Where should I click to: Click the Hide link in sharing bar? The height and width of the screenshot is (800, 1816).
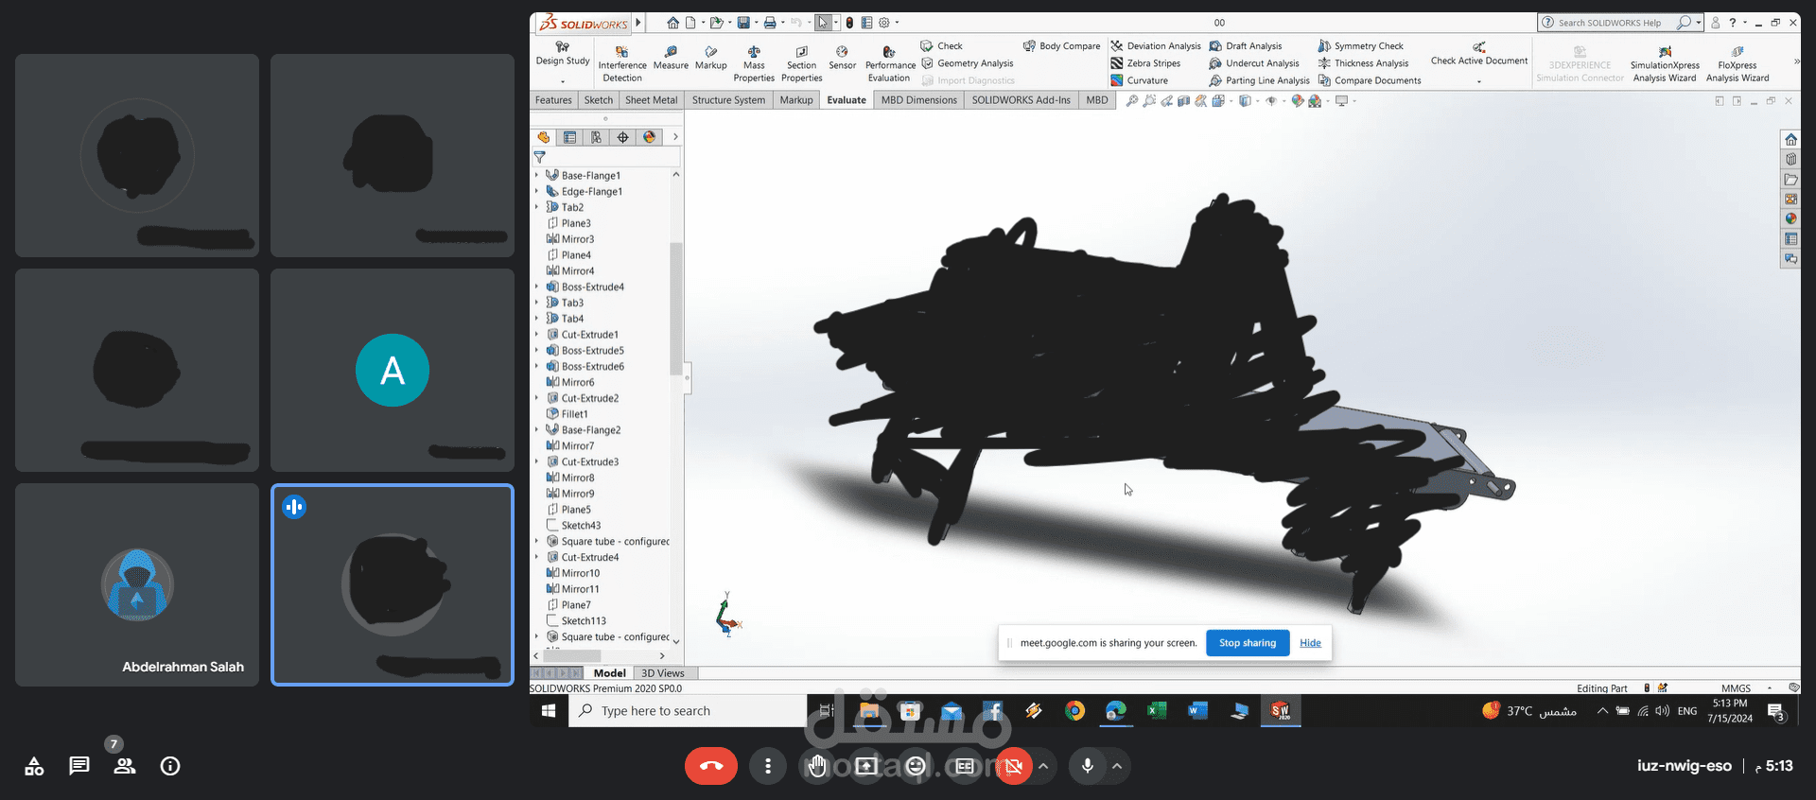coord(1310,643)
